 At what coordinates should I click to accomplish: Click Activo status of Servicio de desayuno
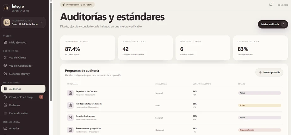click(x=260, y=118)
